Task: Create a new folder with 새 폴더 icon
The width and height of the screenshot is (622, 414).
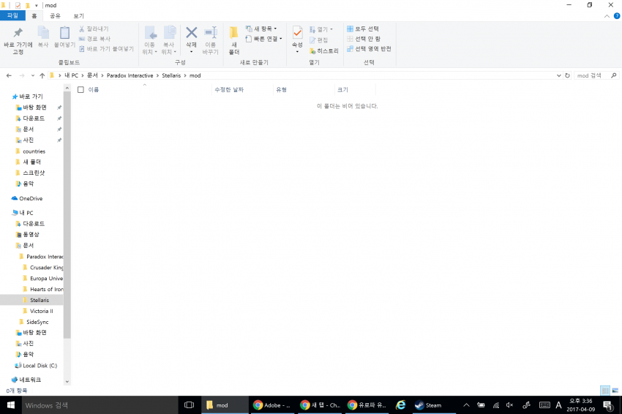Action: [233, 34]
